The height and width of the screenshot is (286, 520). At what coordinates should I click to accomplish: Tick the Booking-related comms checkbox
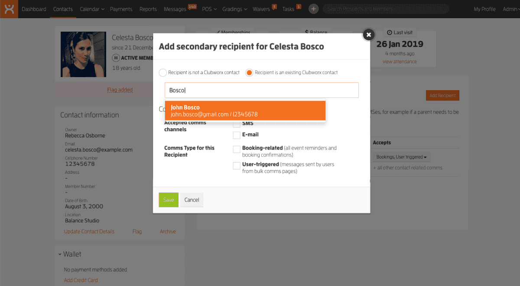pos(237,149)
